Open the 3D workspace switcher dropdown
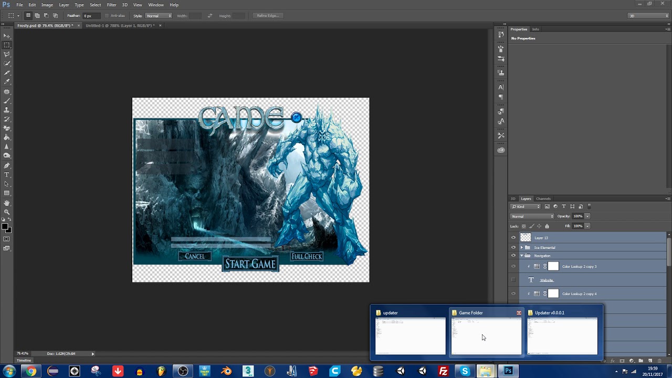Viewport: 672px width, 378px height. pyautogui.click(x=648, y=16)
